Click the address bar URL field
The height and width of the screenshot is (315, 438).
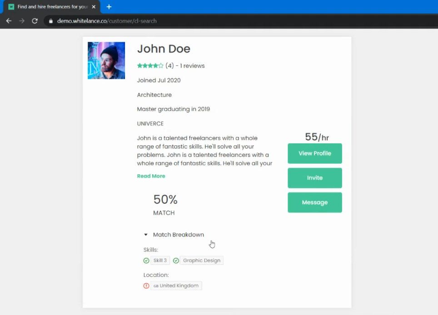pyautogui.click(x=240, y=21)
